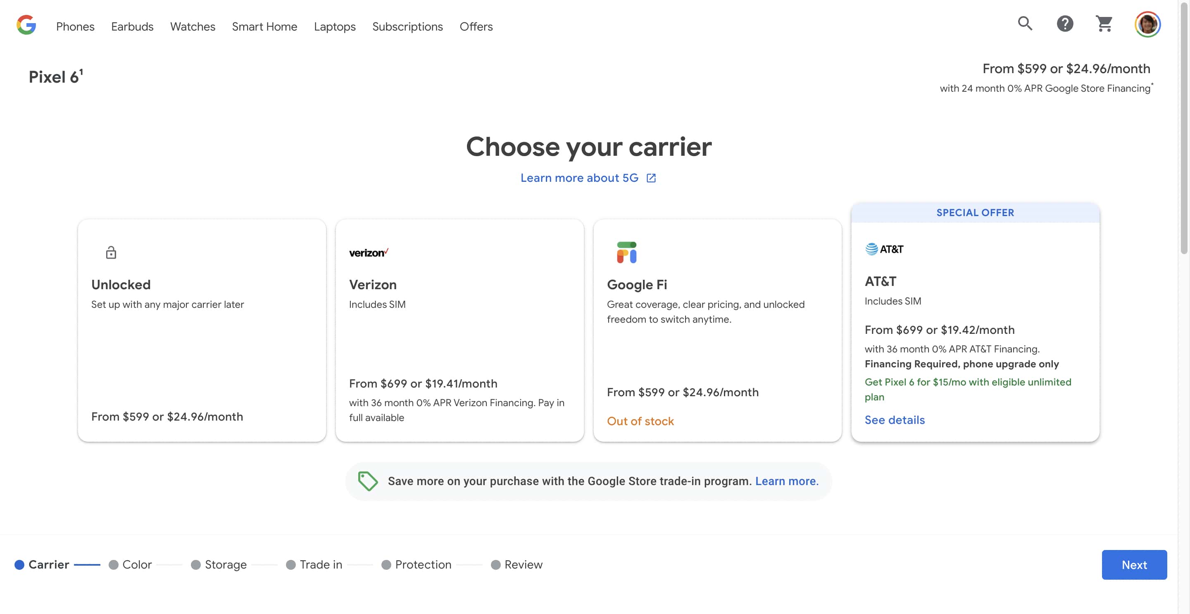Click the AT&T globe logo
The image size is (1190, 614).
point(871,249)
